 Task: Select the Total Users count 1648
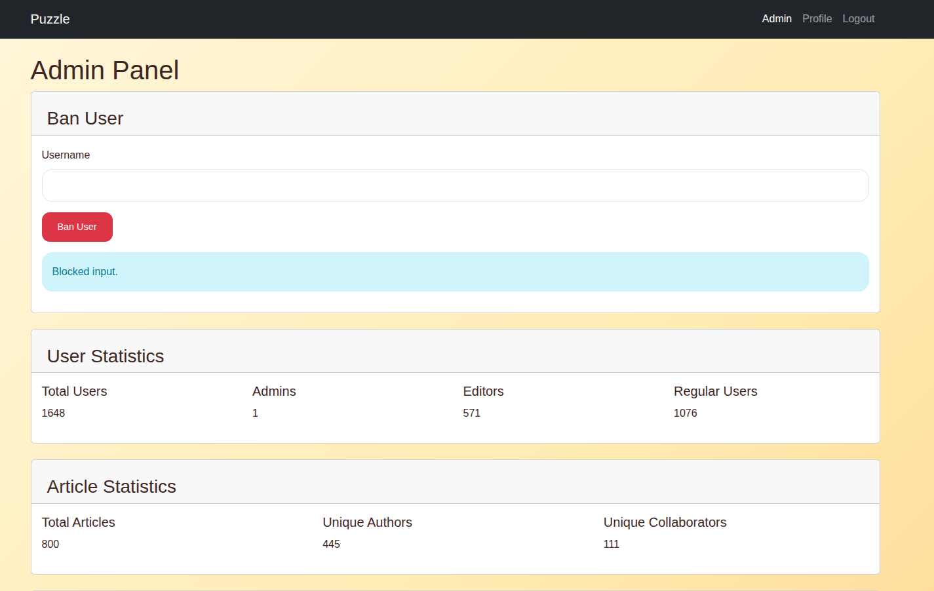coord(53,413)
